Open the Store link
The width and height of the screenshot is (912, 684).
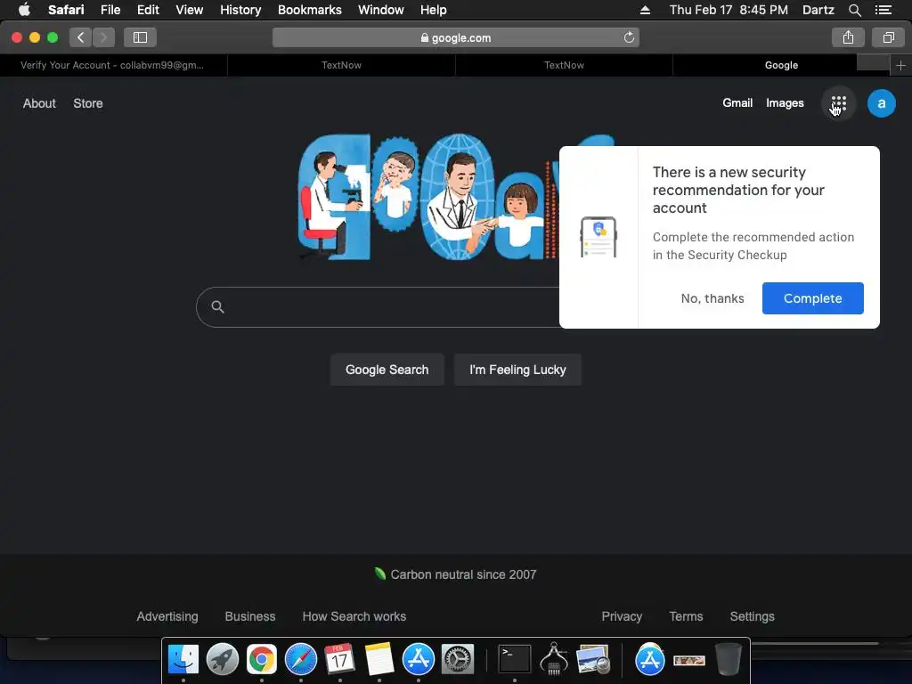click(88, 103)
